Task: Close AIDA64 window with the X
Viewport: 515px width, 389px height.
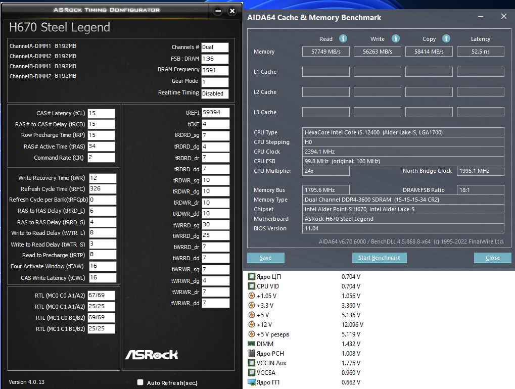Action: click(504, 16)
